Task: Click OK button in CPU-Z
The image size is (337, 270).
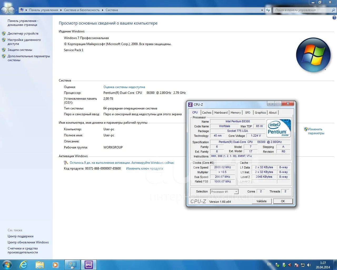Action: point(283,201)
